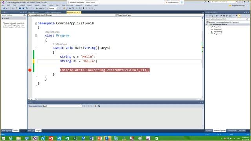Open the DEBUG menu
251x141 pixels.
coord(36,5)
